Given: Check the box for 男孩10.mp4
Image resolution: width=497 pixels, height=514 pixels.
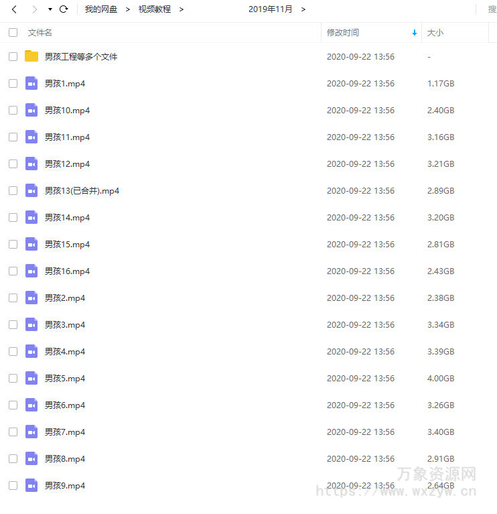Looking at the screenshot, I should tap(13, 110).
